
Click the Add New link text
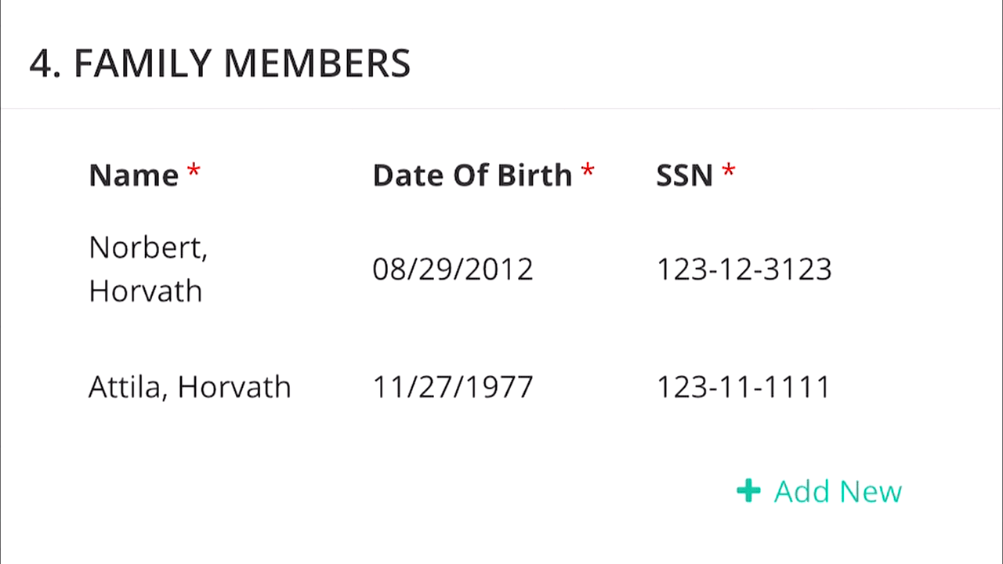(x=838, y=492)
